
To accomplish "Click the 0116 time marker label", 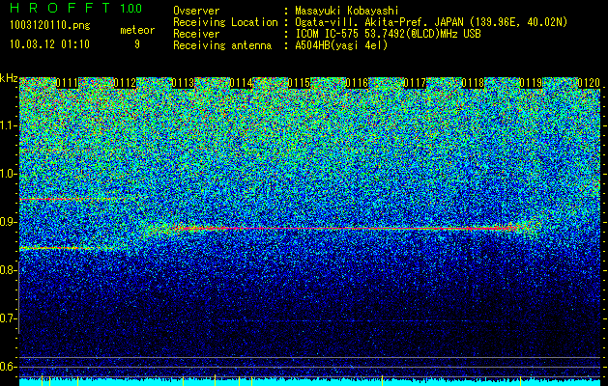I will click(357, 83).
